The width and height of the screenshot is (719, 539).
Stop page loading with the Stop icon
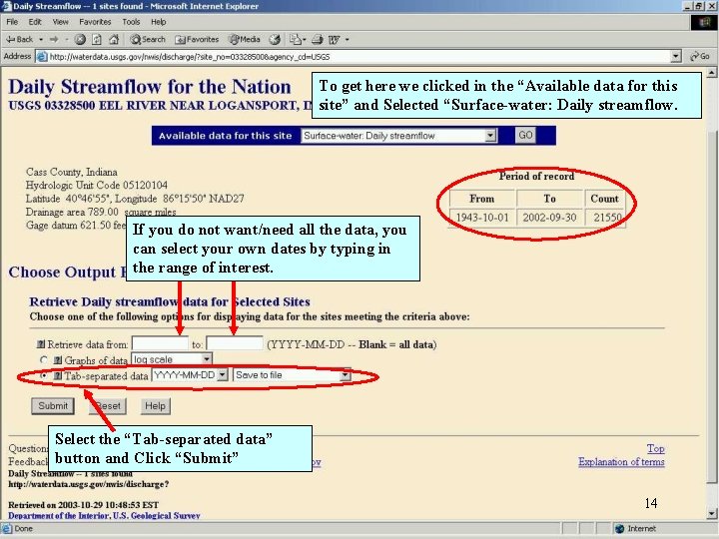click(x=80, y=39)
